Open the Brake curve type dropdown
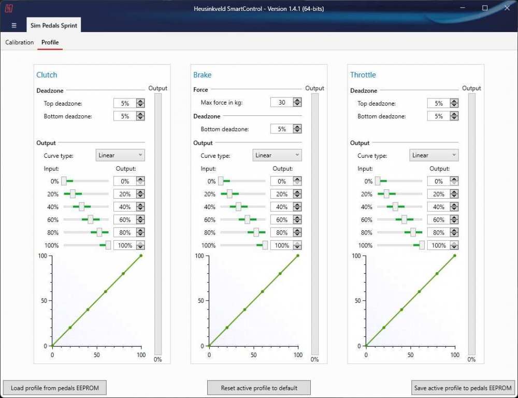518x398 pixels. click(x=277, y=155)
